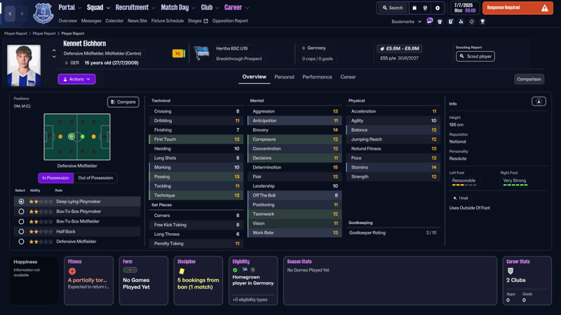This screenshot has width=561, height=315.
Task: Click the Response Required warning triangle icon
Action: (544, 8)
